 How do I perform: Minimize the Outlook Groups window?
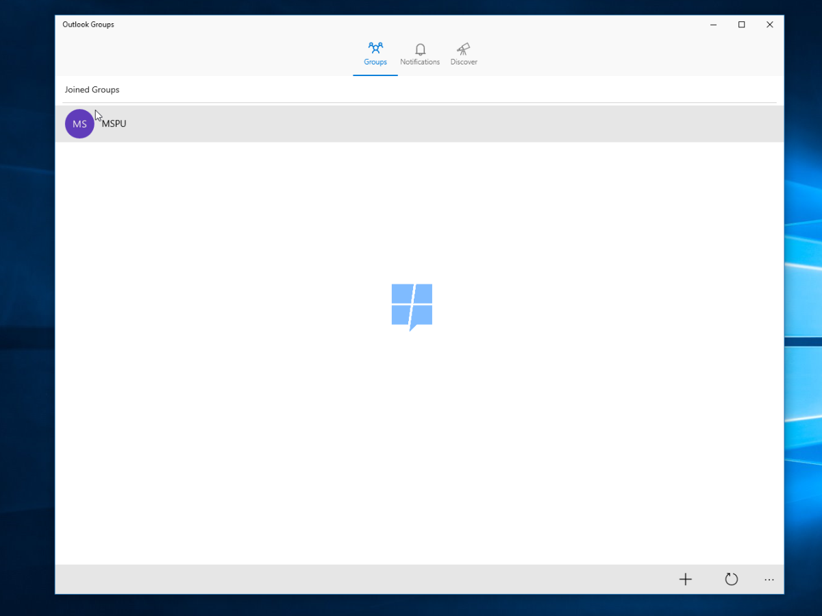tap(714, 25)
